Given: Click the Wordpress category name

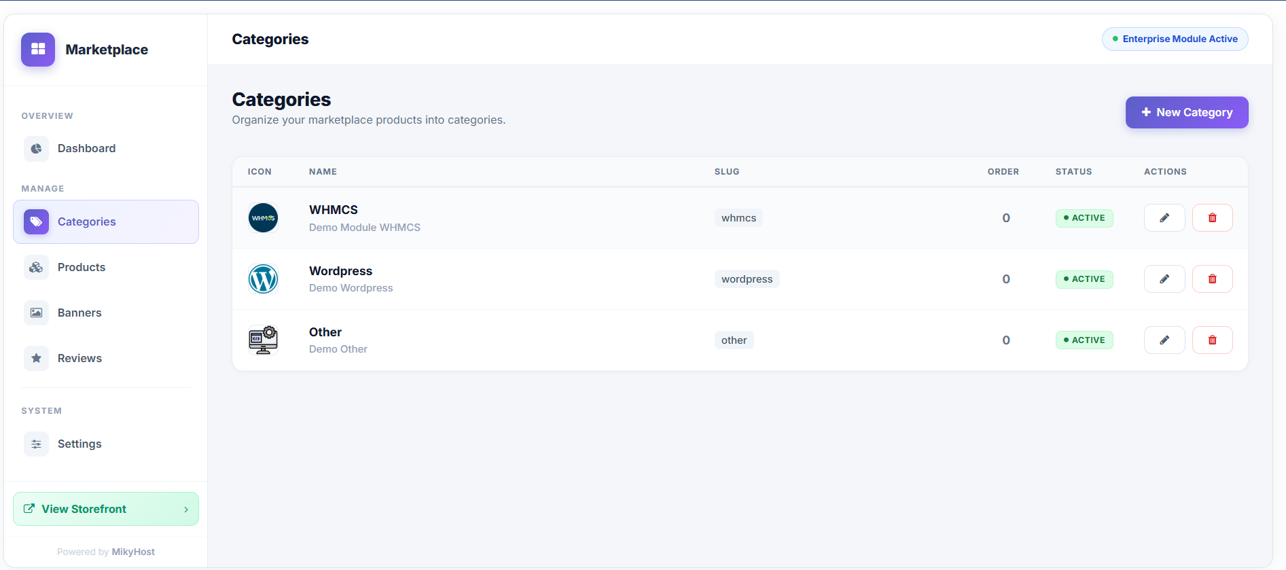Looking at the screenshot, I should (x=340, y=271).
